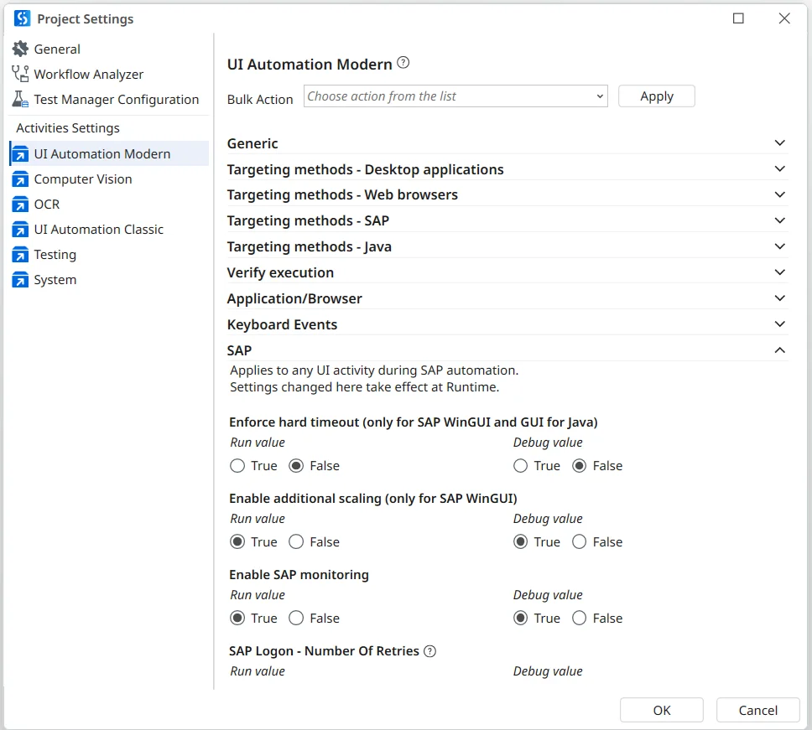
Task: Open help next to UI Automation Modern heading
Action: 403,63
